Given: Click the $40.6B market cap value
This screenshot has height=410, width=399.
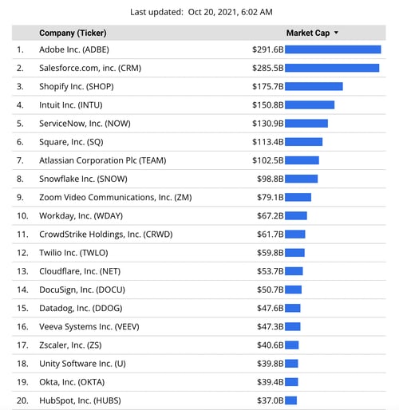Looking at the screenshot, I should click(x=271, y=345).
